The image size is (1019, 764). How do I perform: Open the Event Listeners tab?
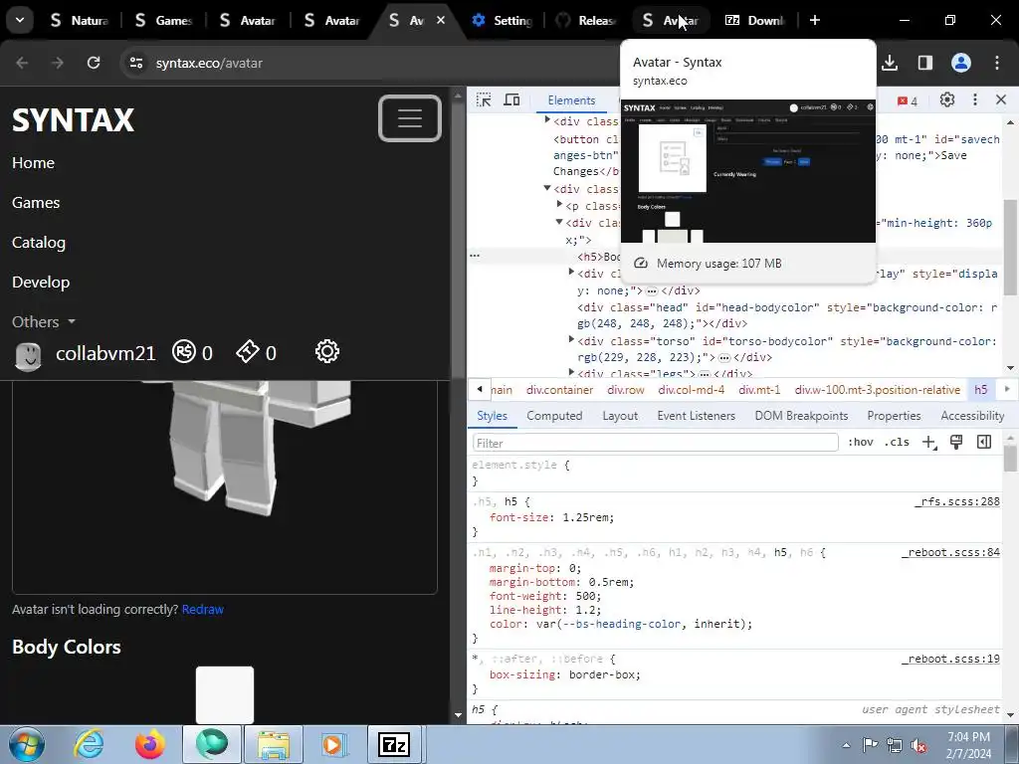(x=696, y=416)
